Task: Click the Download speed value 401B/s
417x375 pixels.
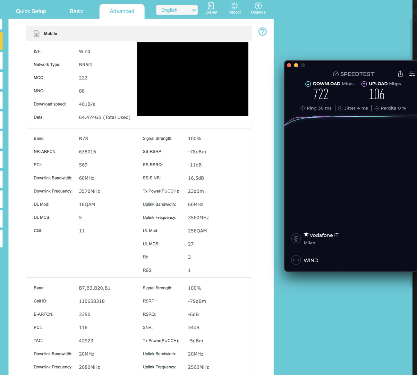Action: coord(87,104)
